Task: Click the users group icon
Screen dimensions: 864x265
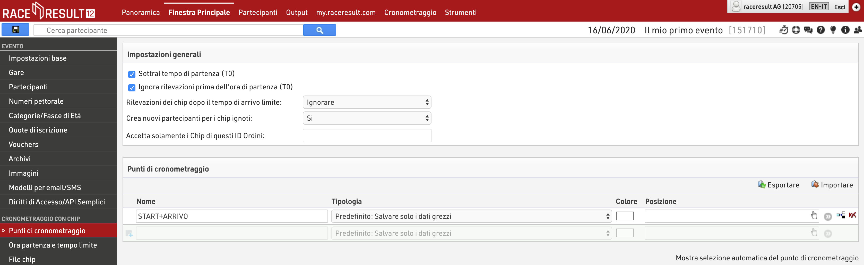Action: point(858,30)
